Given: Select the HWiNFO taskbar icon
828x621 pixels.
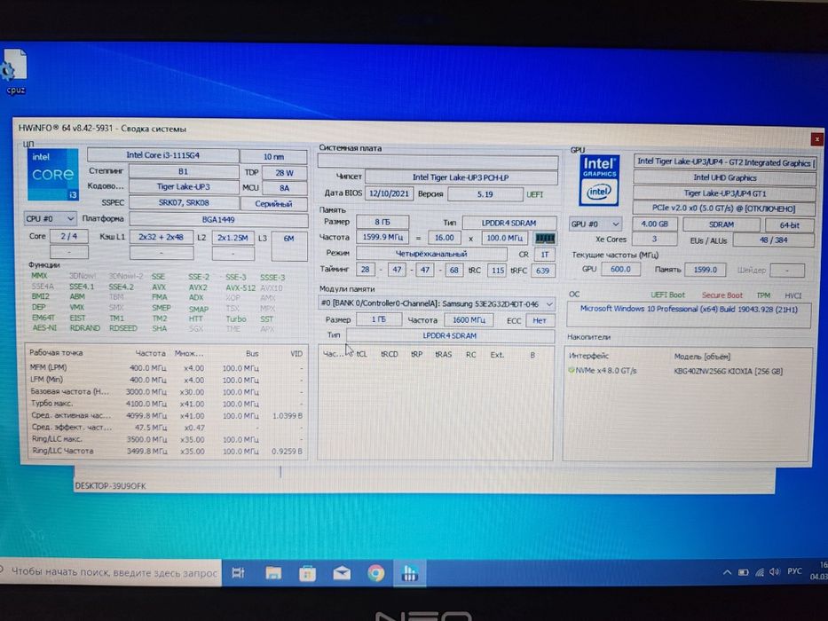Looking at the screenshot, I should tap(410, 573).
